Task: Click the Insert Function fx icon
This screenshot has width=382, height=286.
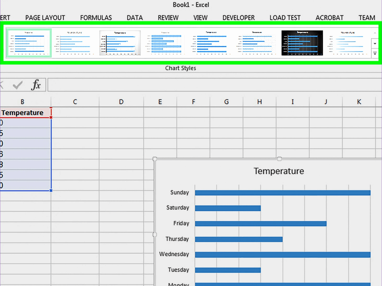Action: pyautogui.click(x=36, y=85)
